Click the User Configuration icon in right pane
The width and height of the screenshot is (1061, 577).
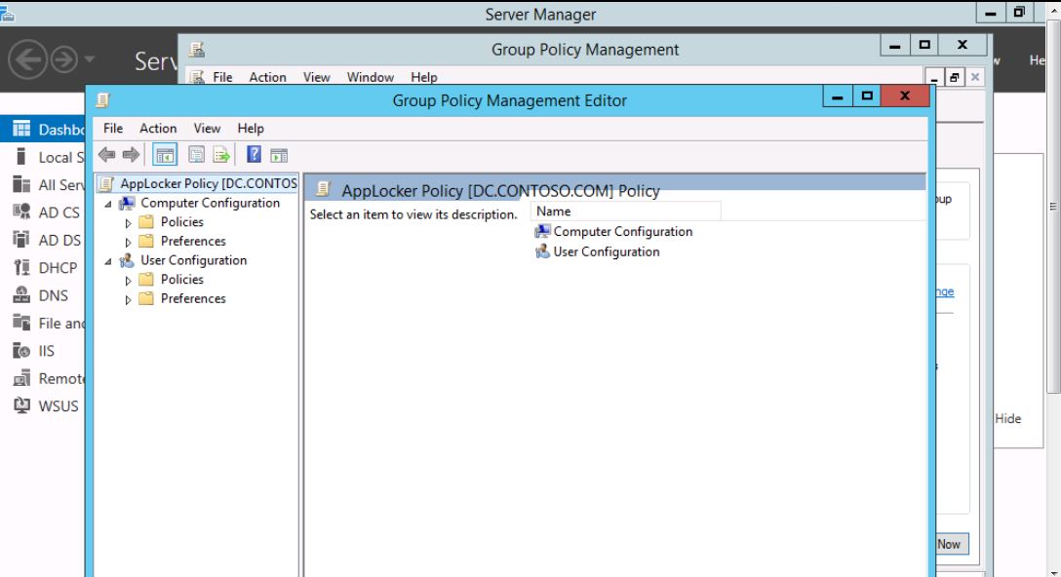[x=542, y=251]
